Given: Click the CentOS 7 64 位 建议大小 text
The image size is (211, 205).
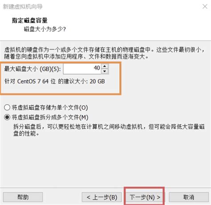Looking at the screenshot, I should coord(55,82).
